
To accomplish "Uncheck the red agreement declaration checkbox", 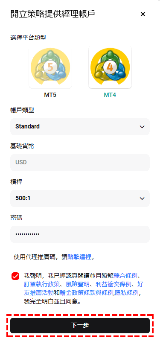I will click(15, 276).
